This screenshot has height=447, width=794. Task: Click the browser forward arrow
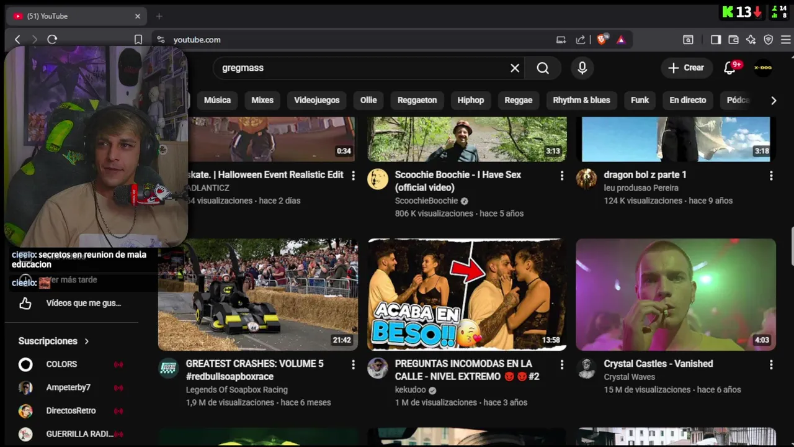pos(34,40)
